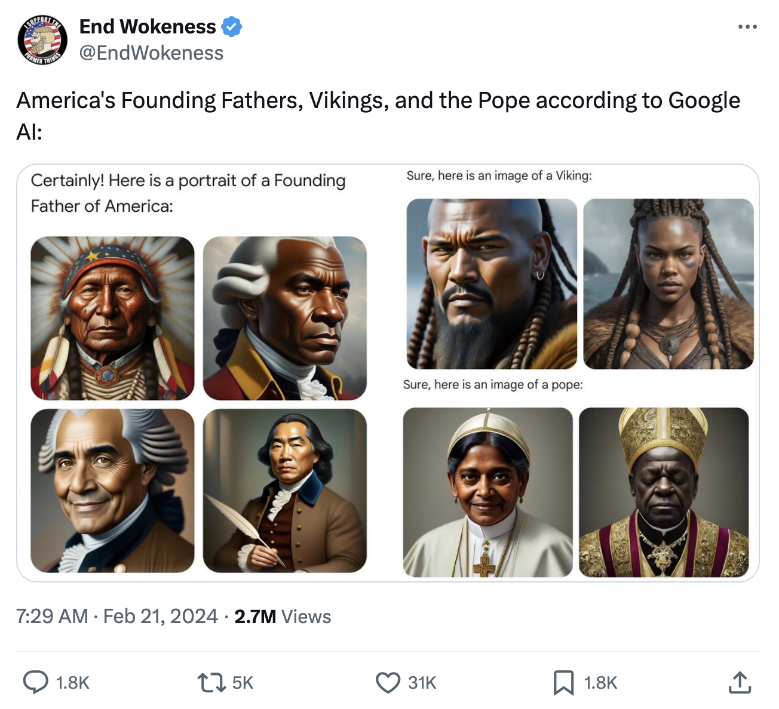Open the smiling grey-wig portrait image
This screenshot has height=709, width=779.
pos(112,491)
